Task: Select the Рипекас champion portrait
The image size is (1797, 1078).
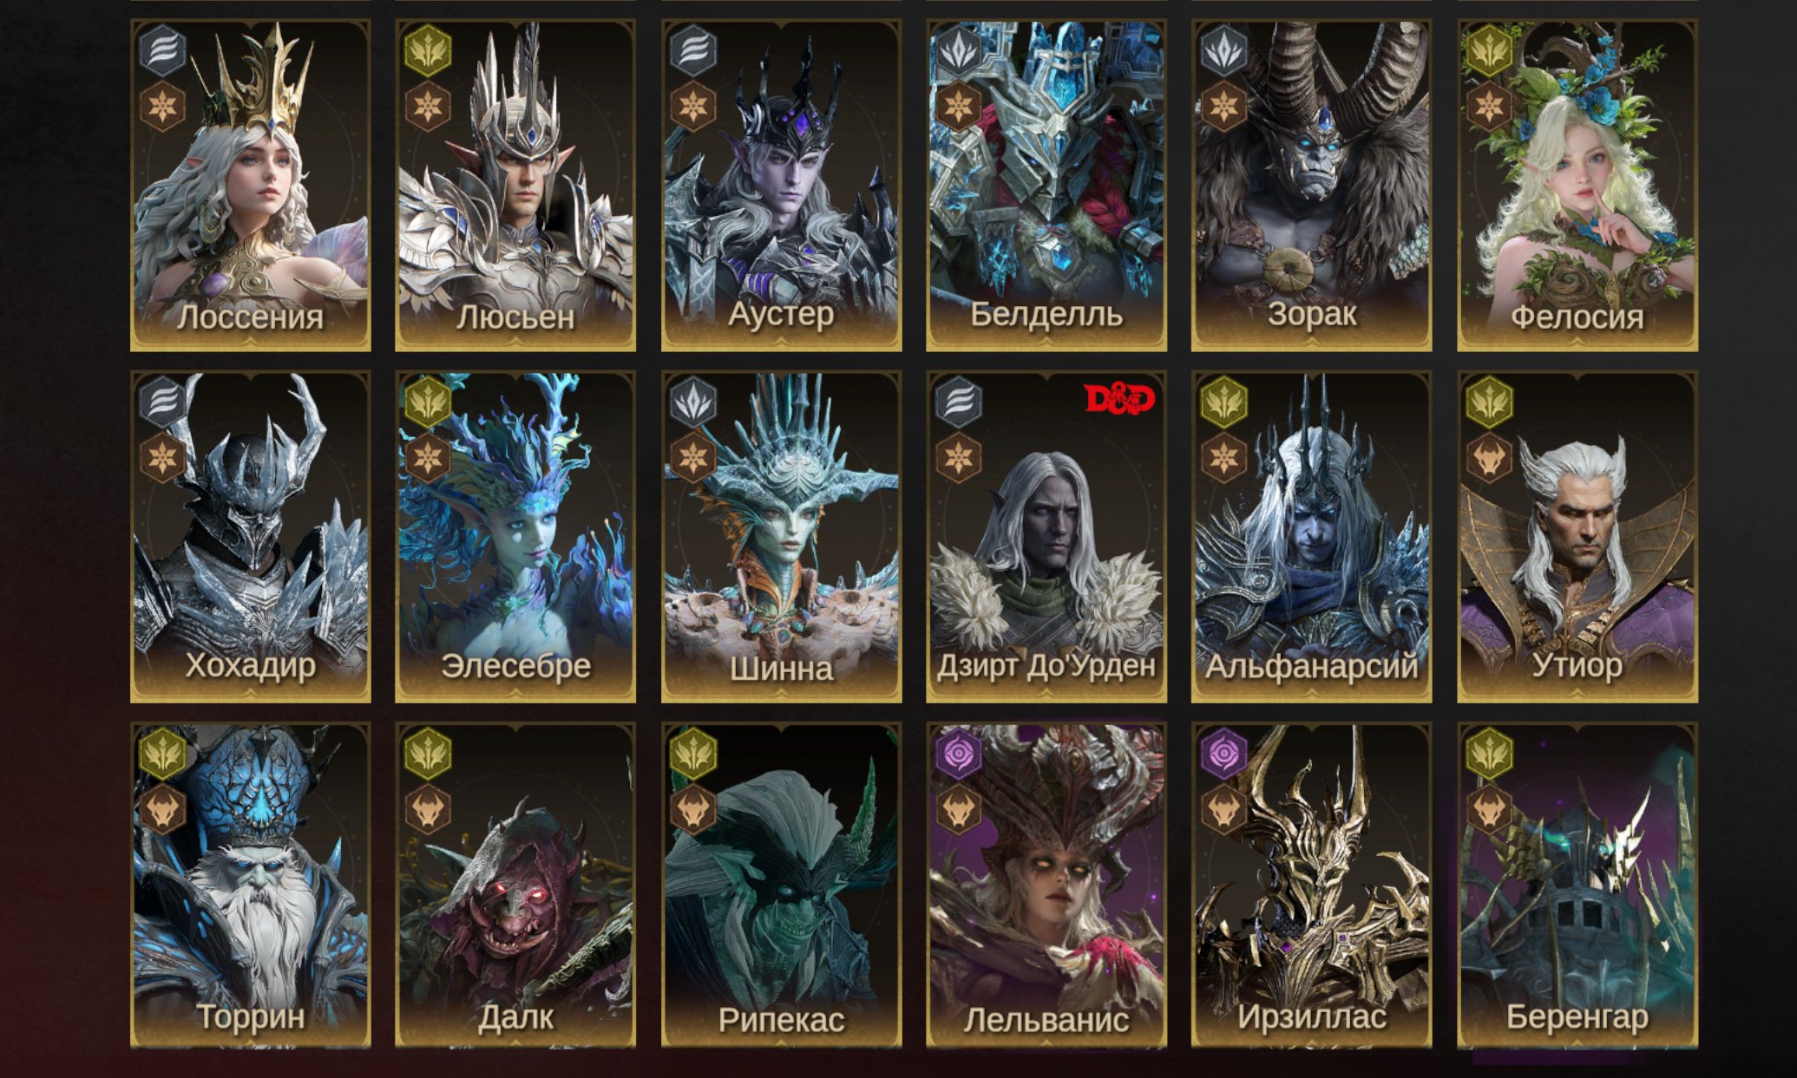Action: 782,885
